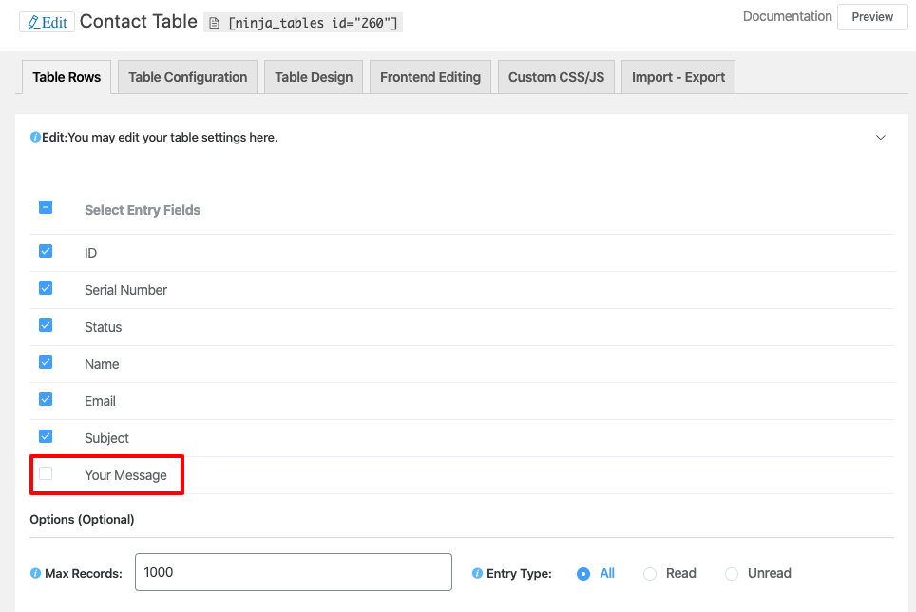Click the Max Records input field
Image resolution: width=916 pixels, height=612 pixels.
(x=293, y=573)
